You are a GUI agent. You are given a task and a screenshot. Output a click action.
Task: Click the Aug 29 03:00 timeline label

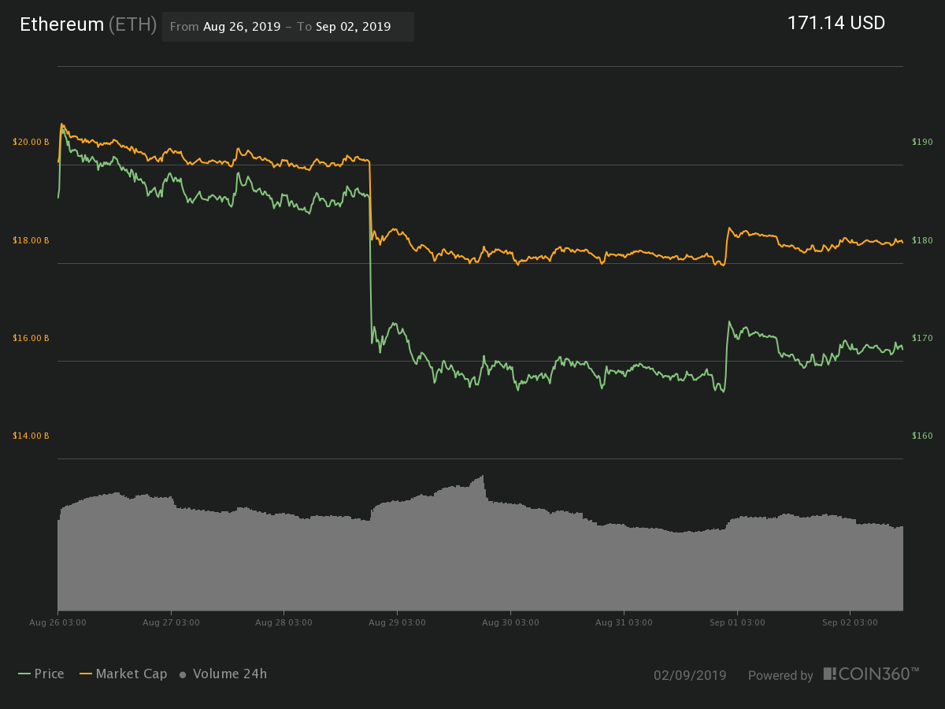tap(396, 622)
